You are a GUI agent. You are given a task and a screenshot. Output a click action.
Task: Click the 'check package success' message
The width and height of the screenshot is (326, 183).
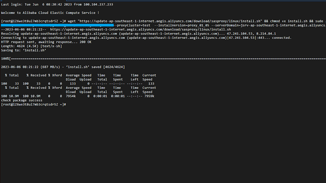22,100
